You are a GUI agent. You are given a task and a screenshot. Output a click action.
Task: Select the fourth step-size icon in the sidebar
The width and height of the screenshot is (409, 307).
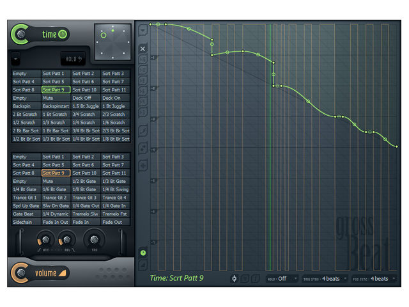143,91
